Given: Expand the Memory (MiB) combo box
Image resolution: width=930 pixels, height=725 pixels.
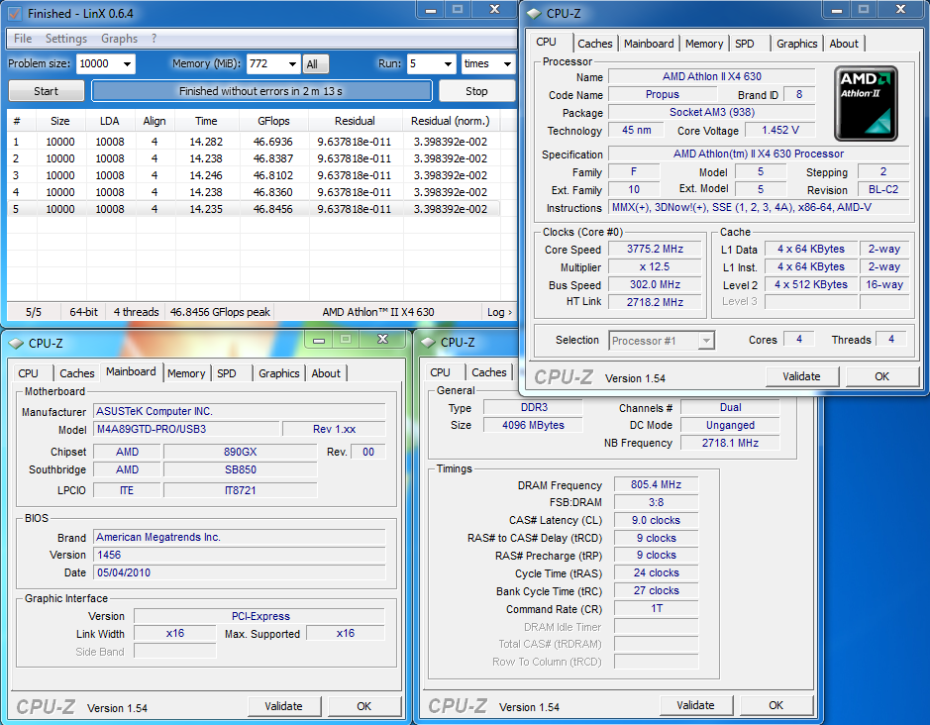Looking at the screenshot, I should coord(291,64).
